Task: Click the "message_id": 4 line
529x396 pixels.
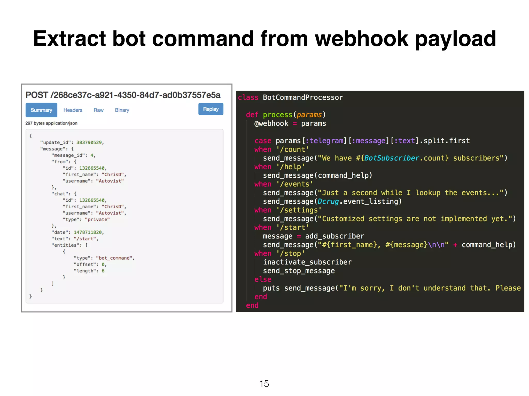Action: [x=74, y=155]
